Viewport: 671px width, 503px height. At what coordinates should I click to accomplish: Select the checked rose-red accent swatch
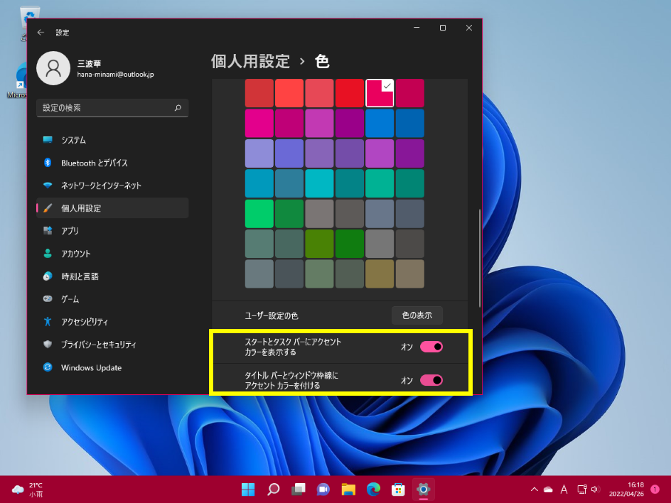coord(380,93)
